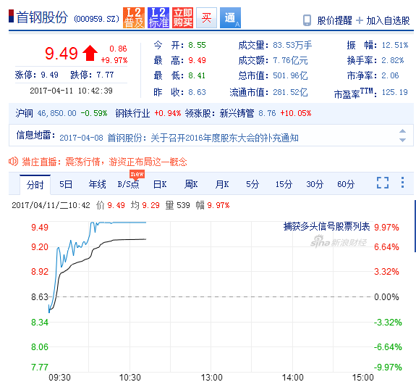Click the 首钢股份 stock name title
Viewport: 416px width, 382px height.
click(x=42, y=17)
